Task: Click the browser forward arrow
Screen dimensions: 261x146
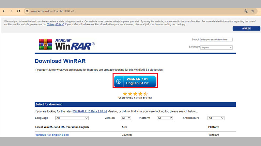Action: 11,11
